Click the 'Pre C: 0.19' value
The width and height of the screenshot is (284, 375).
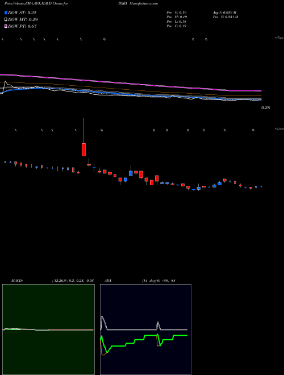177,26
